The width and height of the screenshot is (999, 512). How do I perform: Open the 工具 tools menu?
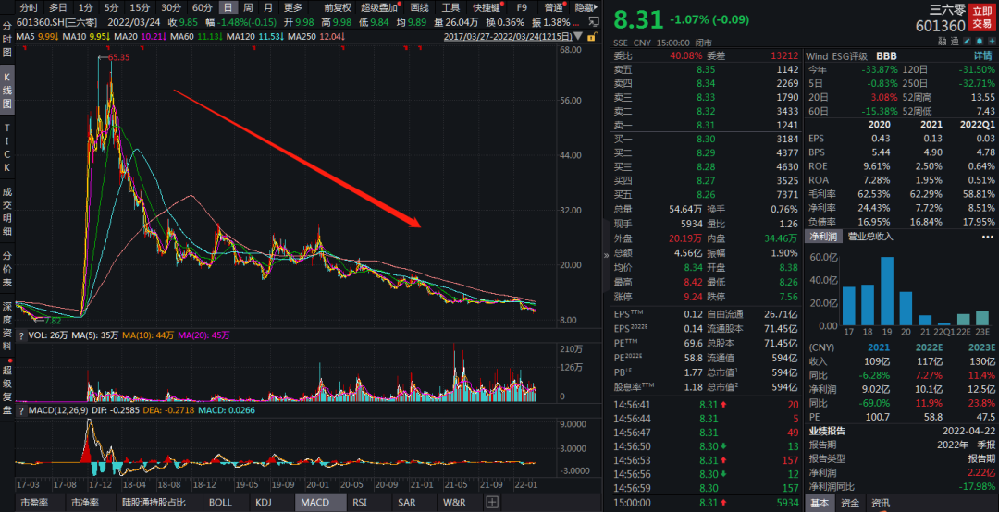450,8
